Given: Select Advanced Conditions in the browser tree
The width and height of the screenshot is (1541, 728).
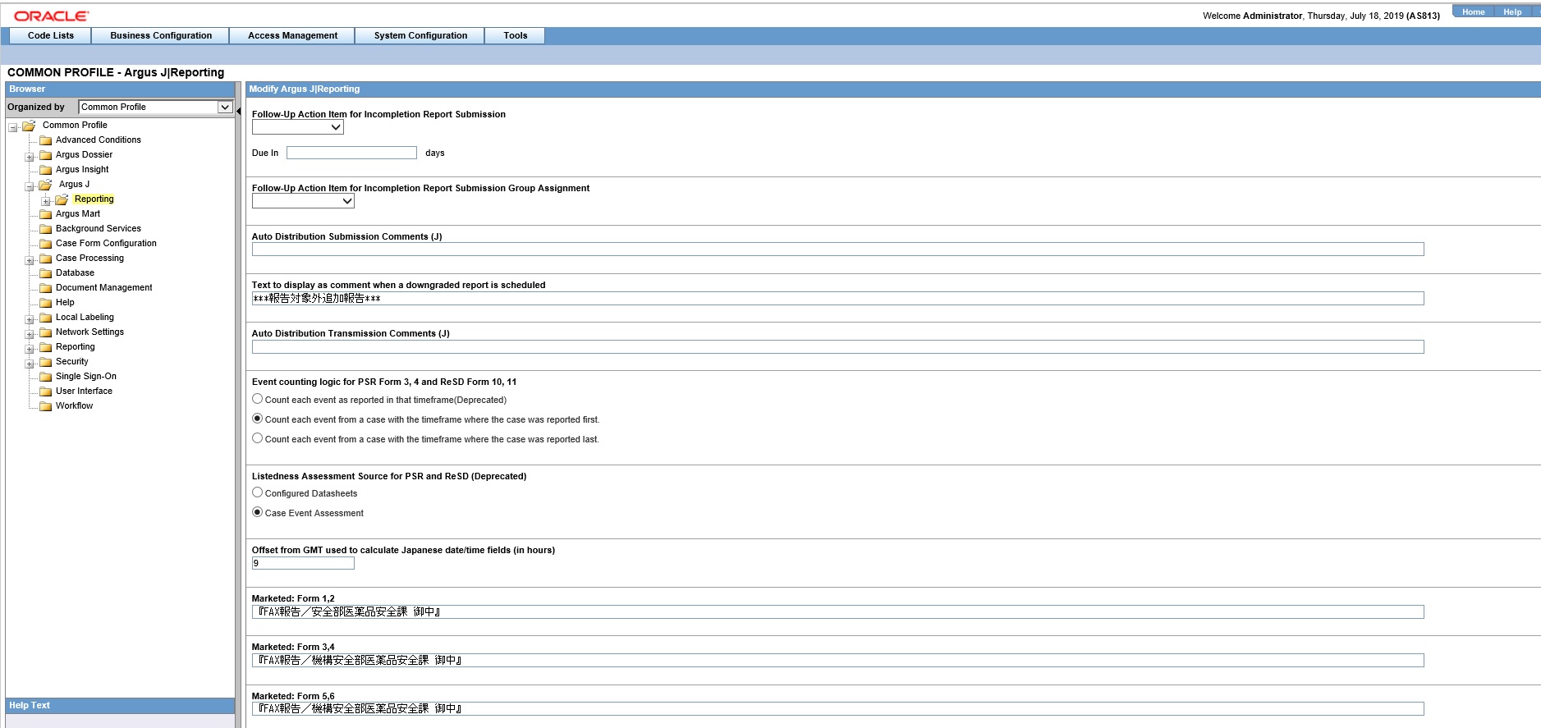Looking at the screenshot, I should click(x=99, y=140).
